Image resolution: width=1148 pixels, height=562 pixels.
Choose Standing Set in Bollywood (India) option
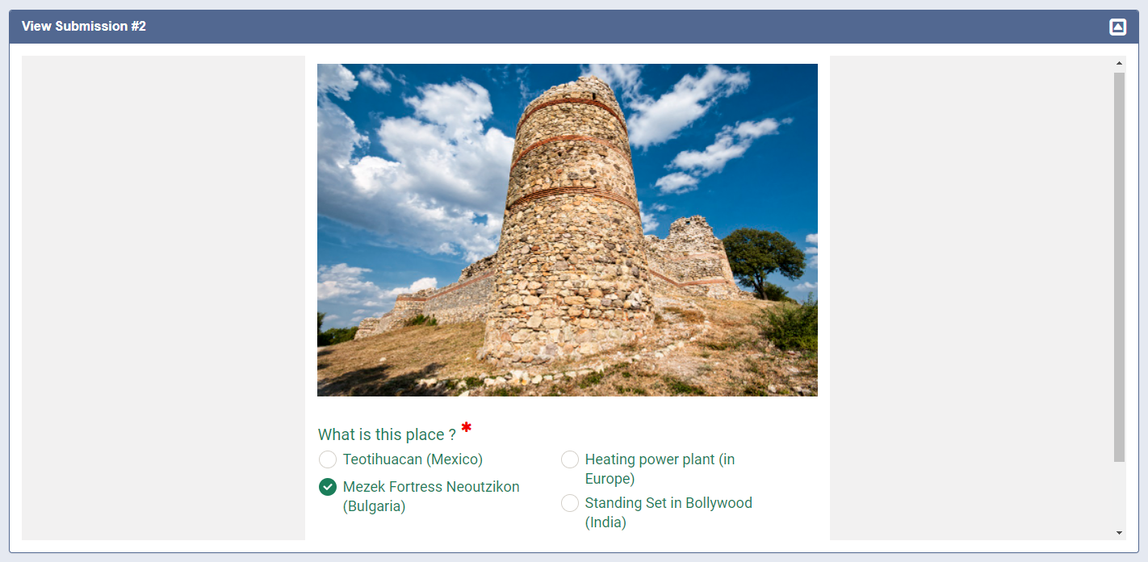(570, 503)
